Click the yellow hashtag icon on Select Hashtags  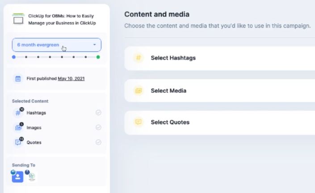point(139,57)
